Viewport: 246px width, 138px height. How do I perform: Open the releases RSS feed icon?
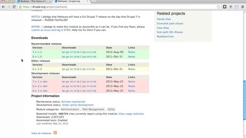pyautogui.click(x=55, y=133)
